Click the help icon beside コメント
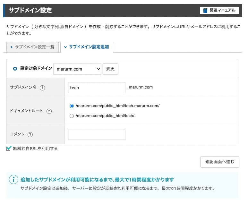Image resolution: width=248 pixels, height=203 pixels. click(x=30, y=135)
